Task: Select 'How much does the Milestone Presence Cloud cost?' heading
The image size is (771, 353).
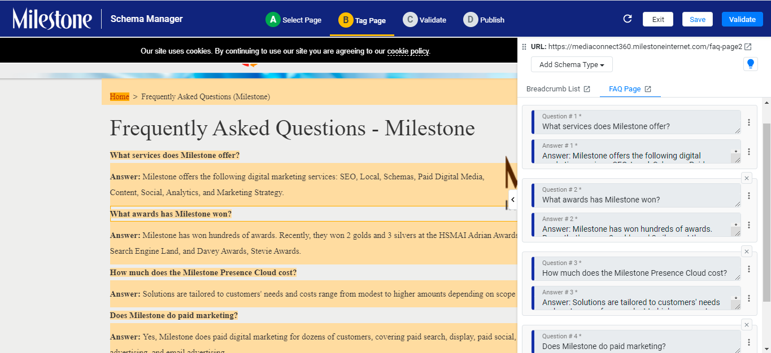Action: coord(203,272)
